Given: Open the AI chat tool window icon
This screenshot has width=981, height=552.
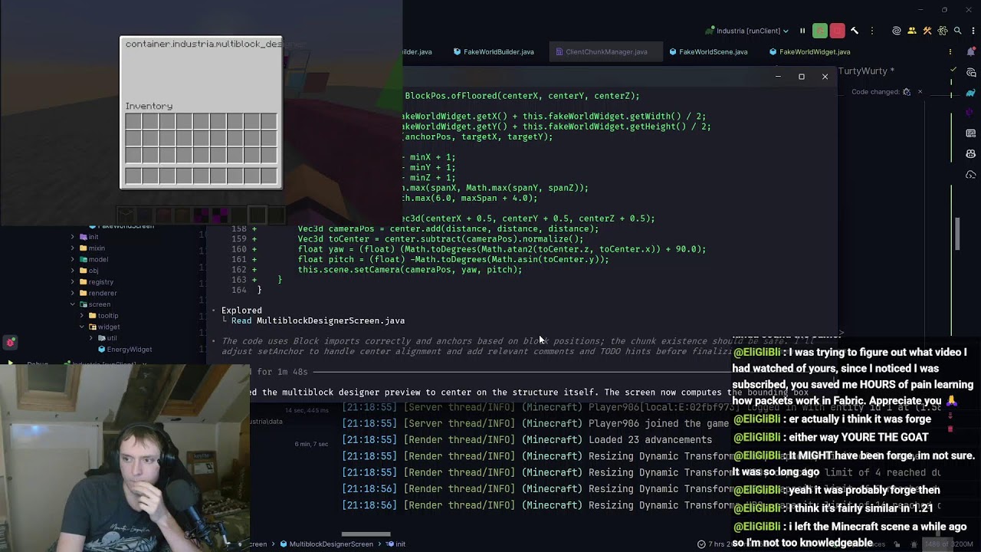Looking at the screenshot, I should click(971, 71).
